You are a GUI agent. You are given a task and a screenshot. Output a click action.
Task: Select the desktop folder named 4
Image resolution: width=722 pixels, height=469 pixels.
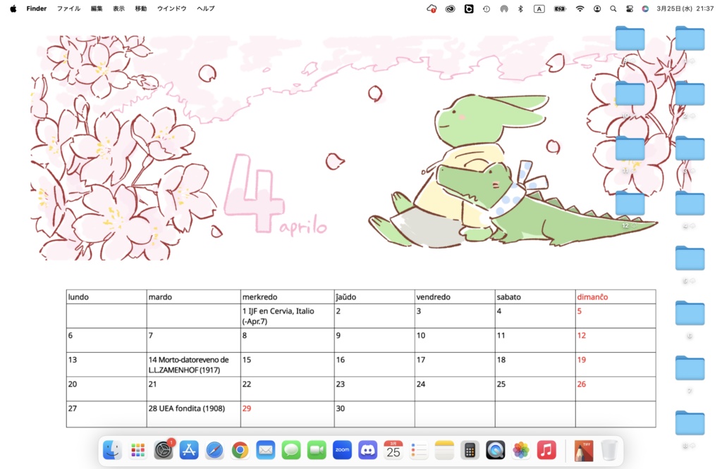(x=690, y=204)
